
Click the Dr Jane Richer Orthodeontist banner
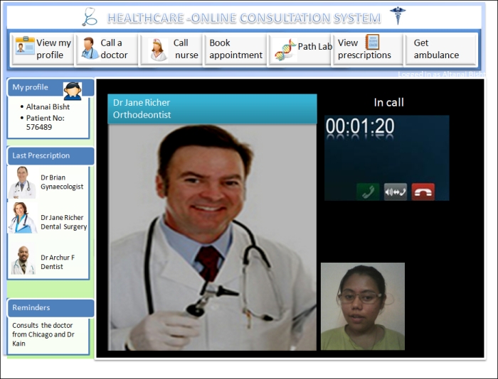click(212, 109)
